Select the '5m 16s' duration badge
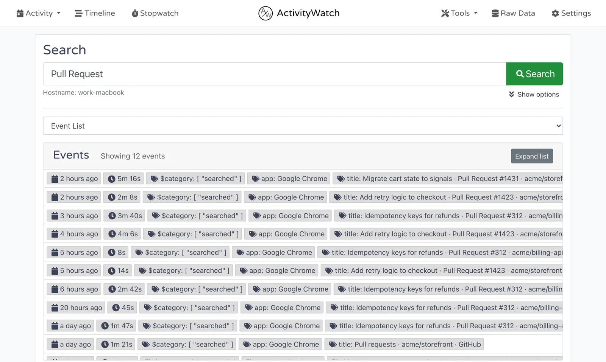Screen dimensions: 606x362 [124, 179]
